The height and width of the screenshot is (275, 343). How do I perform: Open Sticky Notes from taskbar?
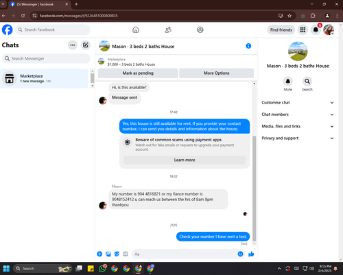coord(91,268)
